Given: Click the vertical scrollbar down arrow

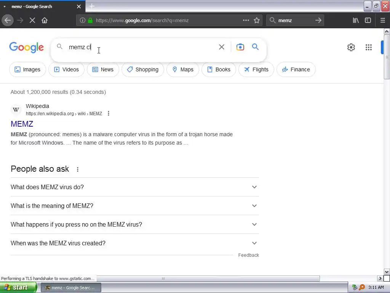Looking at the screenshot, I should coord(387,272).
